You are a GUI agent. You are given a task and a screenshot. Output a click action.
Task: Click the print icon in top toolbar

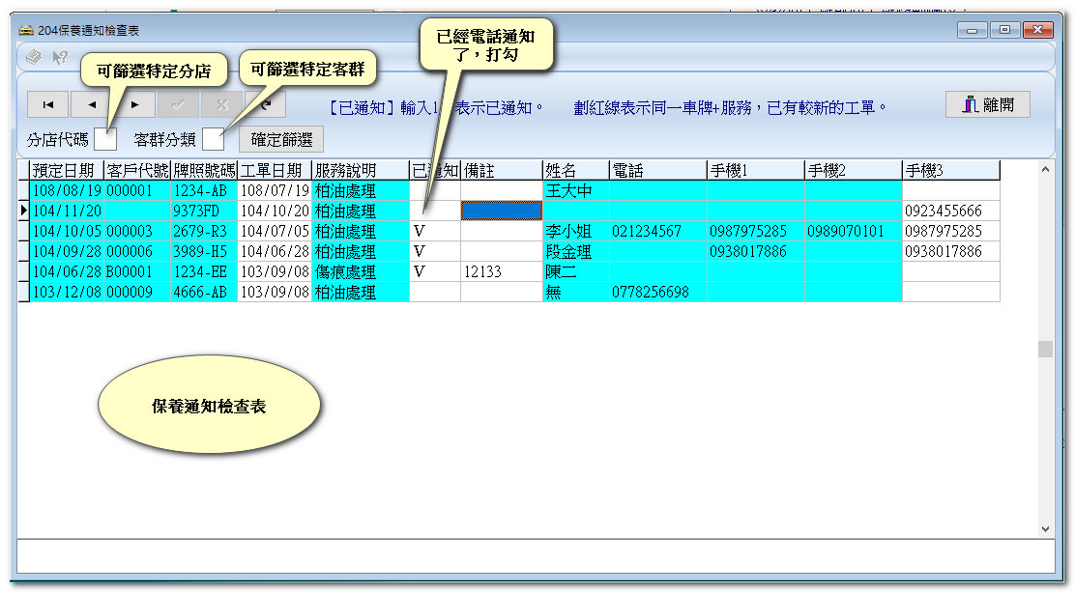point(34,57)
